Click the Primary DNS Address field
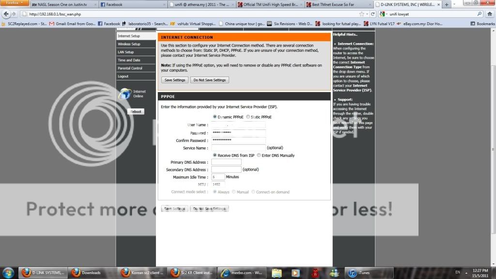496x279 pixels. [226, 162]
